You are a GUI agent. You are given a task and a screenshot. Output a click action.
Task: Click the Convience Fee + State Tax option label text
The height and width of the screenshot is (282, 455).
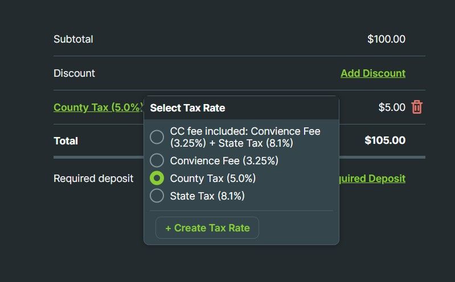click(x=245, y=137)
